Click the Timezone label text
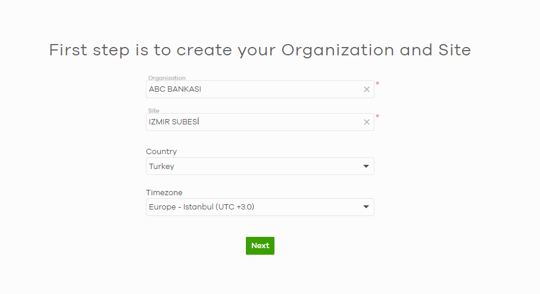The height and width of the screenshot is (294, 540). pyautogui.click(x=164, y=193)
